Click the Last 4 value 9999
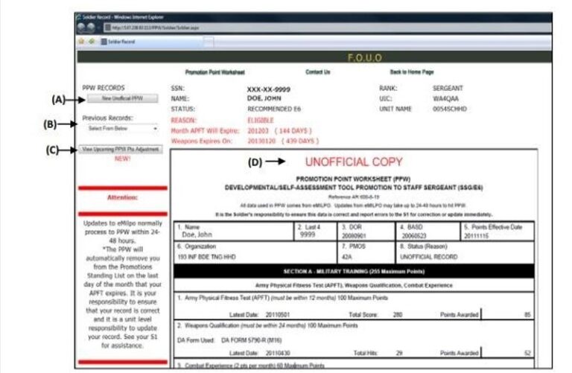Image resolution: width=572 pixels, height=373 pixels. coord(308,235)
